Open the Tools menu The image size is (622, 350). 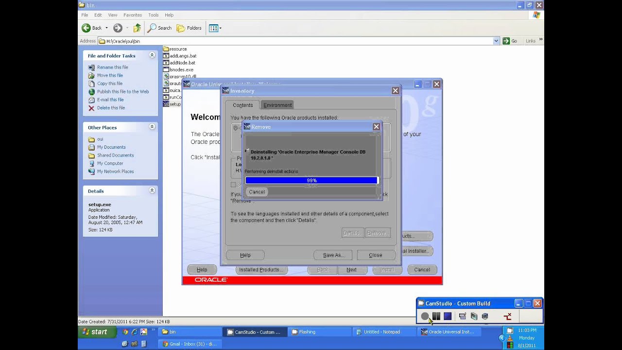point(154,15)
